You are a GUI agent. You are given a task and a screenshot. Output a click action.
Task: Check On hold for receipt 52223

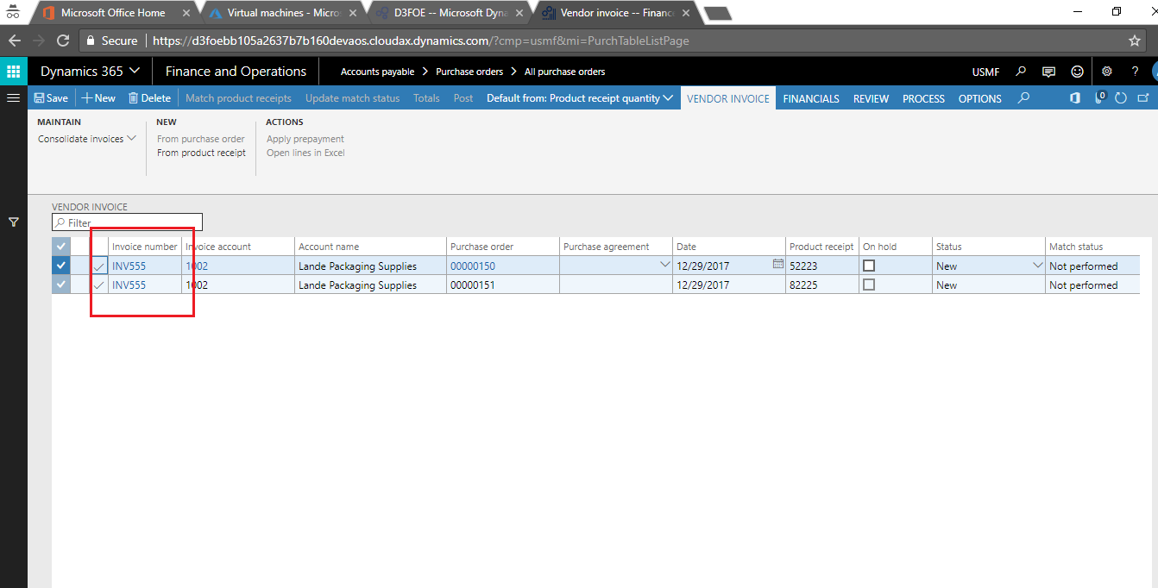tap(869, 266)
